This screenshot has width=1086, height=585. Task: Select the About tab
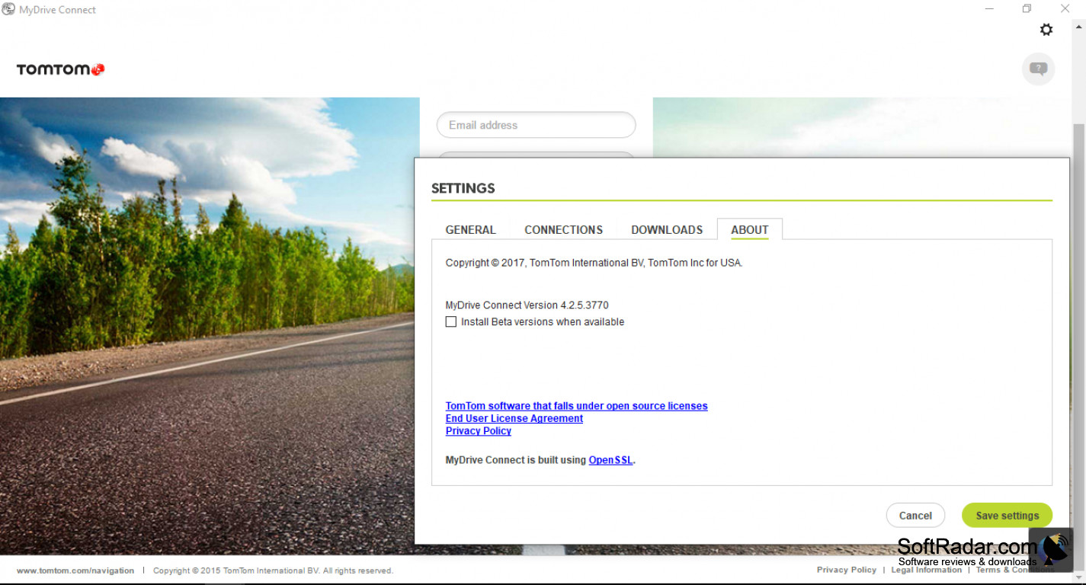(x=750, y=229)
